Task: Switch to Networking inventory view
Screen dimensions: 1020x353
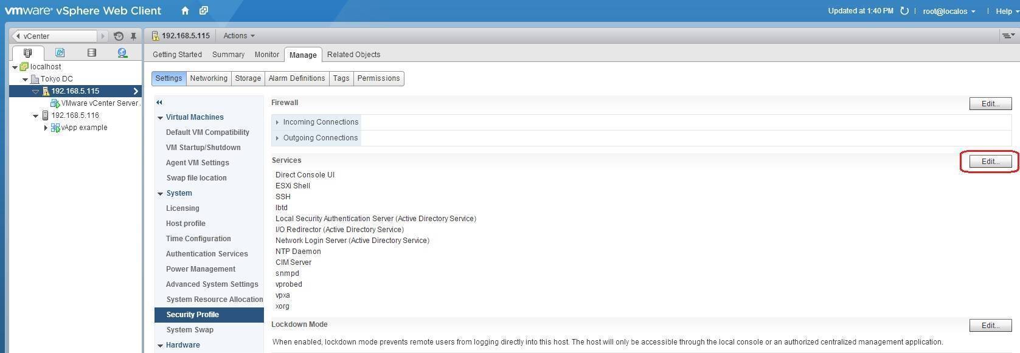Action: pyautogui.click(x=123, y=53)
